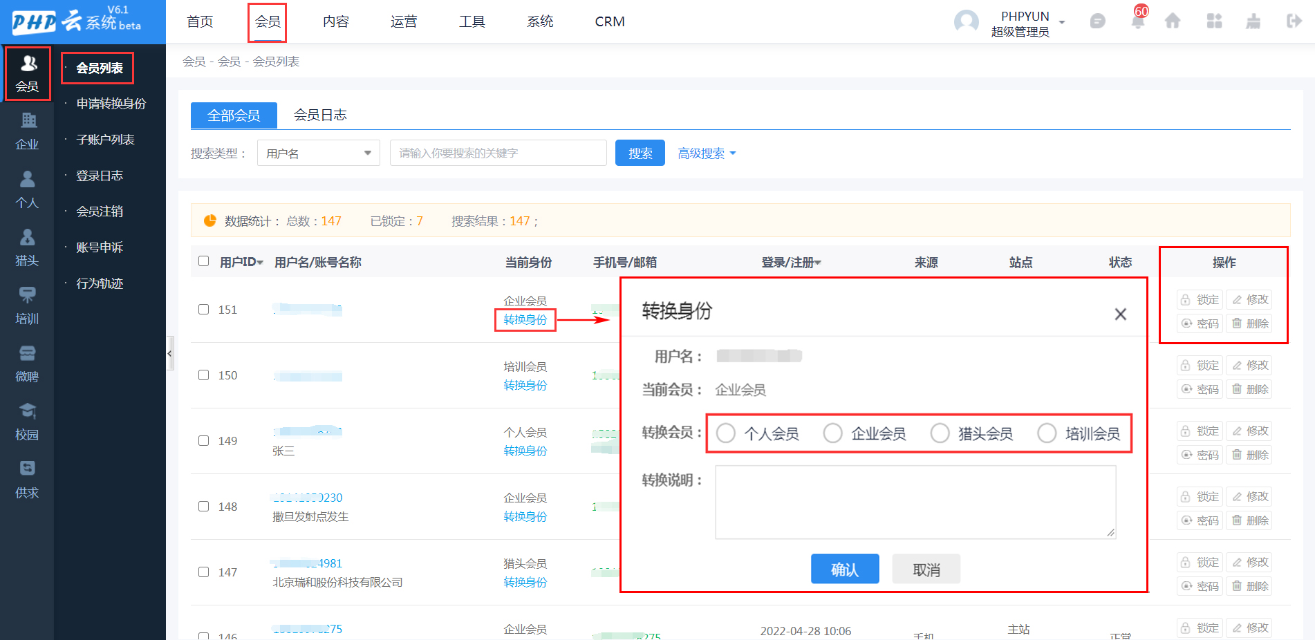Click the logout icon in header
The height and width of the screenshot is (640, 1315).
[1294, 21]
